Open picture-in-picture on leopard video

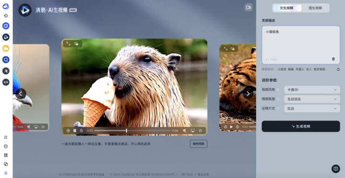pyautogui.click(x=233, y=48)
